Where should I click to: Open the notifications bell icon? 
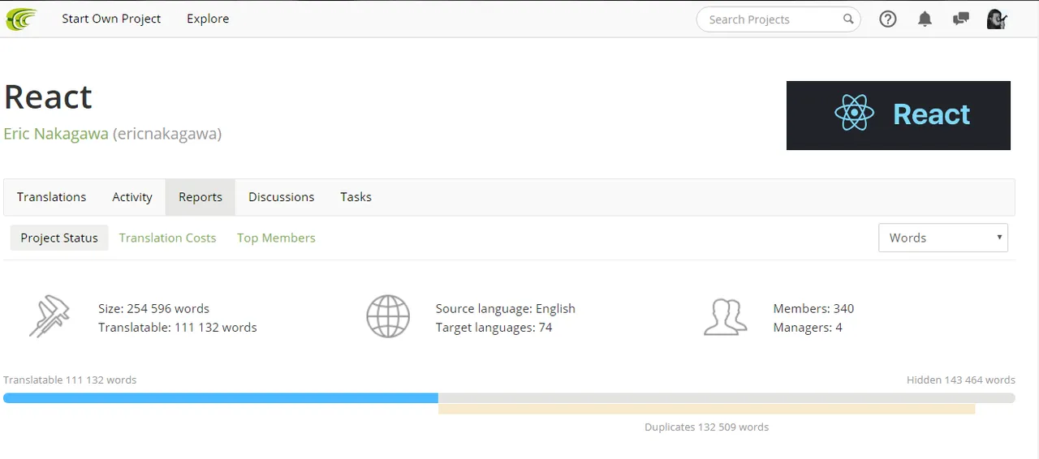pos(925,19)
